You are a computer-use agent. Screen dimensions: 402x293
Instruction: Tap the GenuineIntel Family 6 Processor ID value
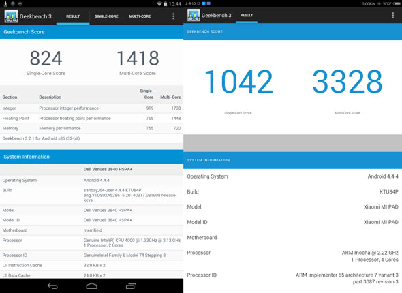124,256
